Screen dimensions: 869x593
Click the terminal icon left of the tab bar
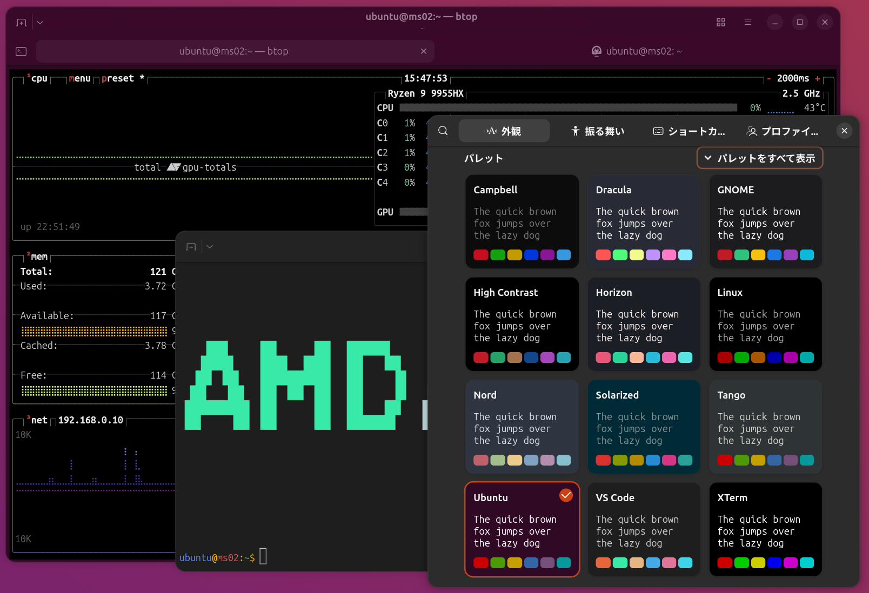[21, 51]
